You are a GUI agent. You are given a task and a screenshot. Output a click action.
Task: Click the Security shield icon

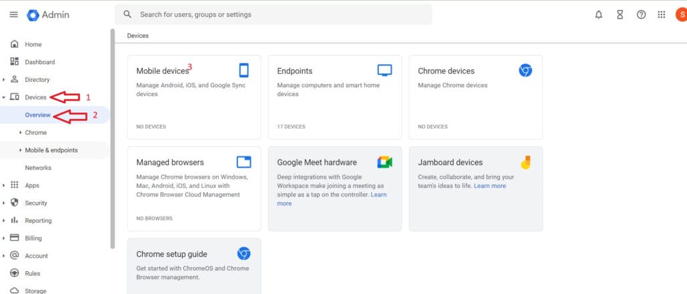click(15, 203)
